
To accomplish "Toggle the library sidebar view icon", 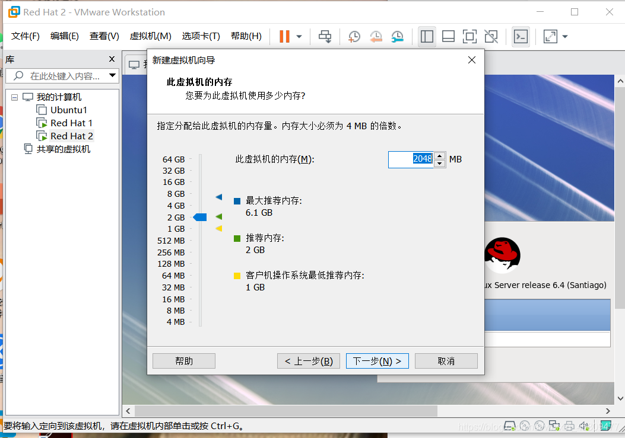I will point(427,37).
